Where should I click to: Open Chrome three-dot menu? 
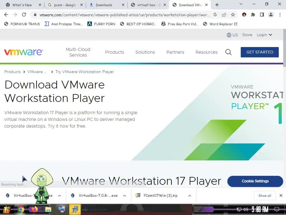[280, 15]
